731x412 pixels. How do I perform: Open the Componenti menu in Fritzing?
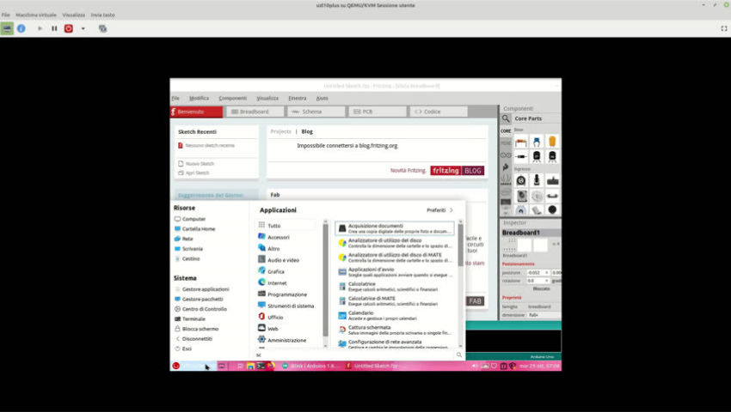click(232, 98)
